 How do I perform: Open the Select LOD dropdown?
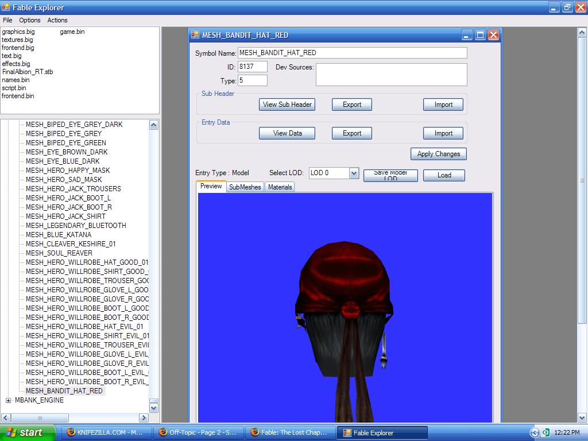(x=354, y=173)
